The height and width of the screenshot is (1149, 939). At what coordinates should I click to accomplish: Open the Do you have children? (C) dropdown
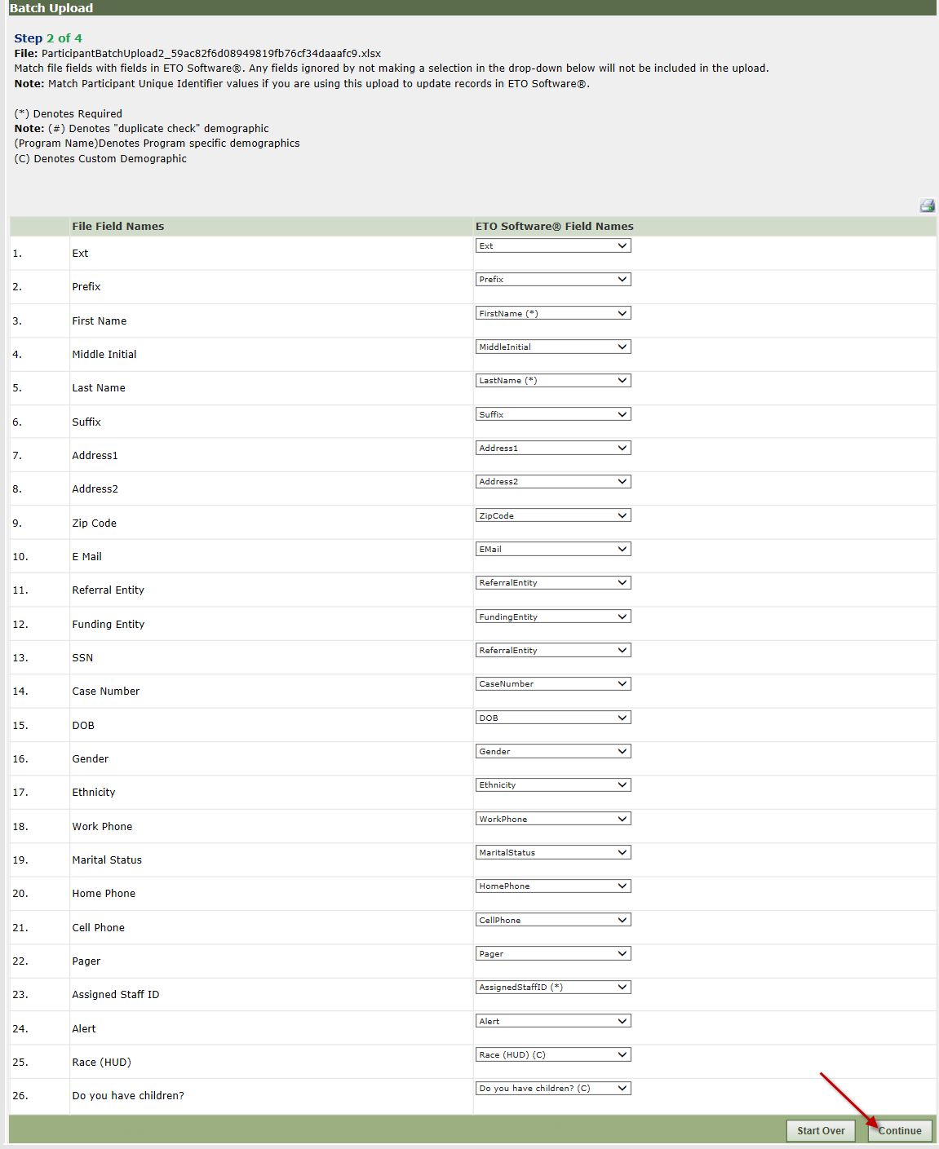553,1088
